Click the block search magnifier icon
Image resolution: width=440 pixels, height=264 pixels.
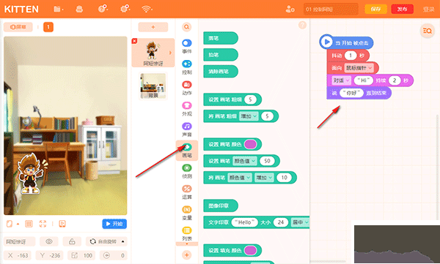coord(186,27)
